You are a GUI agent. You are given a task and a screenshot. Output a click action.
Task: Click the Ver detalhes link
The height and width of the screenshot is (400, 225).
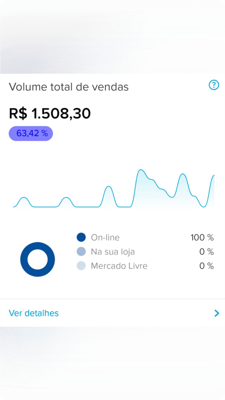34,313
